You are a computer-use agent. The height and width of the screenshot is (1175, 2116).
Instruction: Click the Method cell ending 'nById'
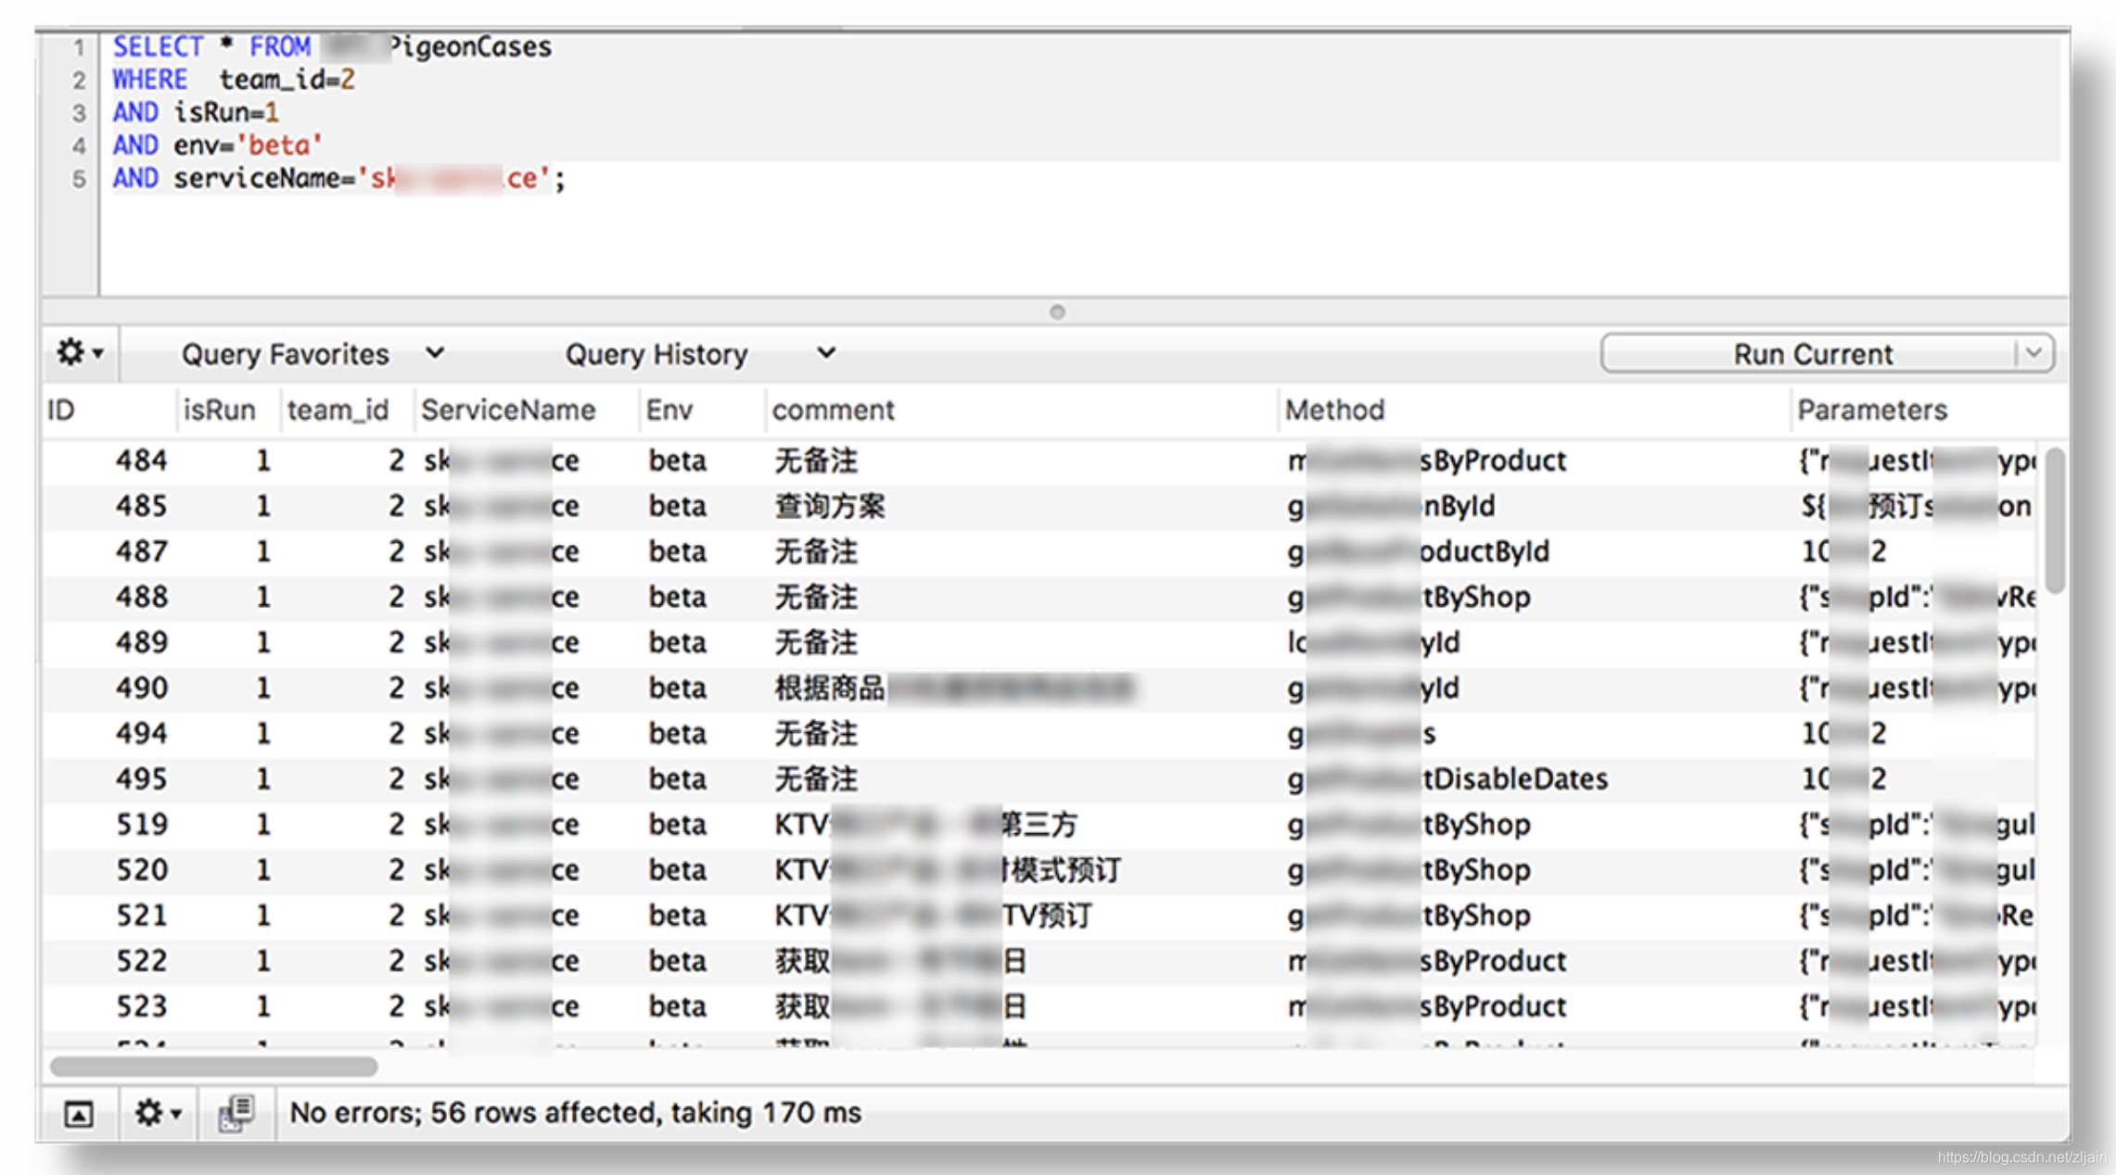coord(1391,506)
